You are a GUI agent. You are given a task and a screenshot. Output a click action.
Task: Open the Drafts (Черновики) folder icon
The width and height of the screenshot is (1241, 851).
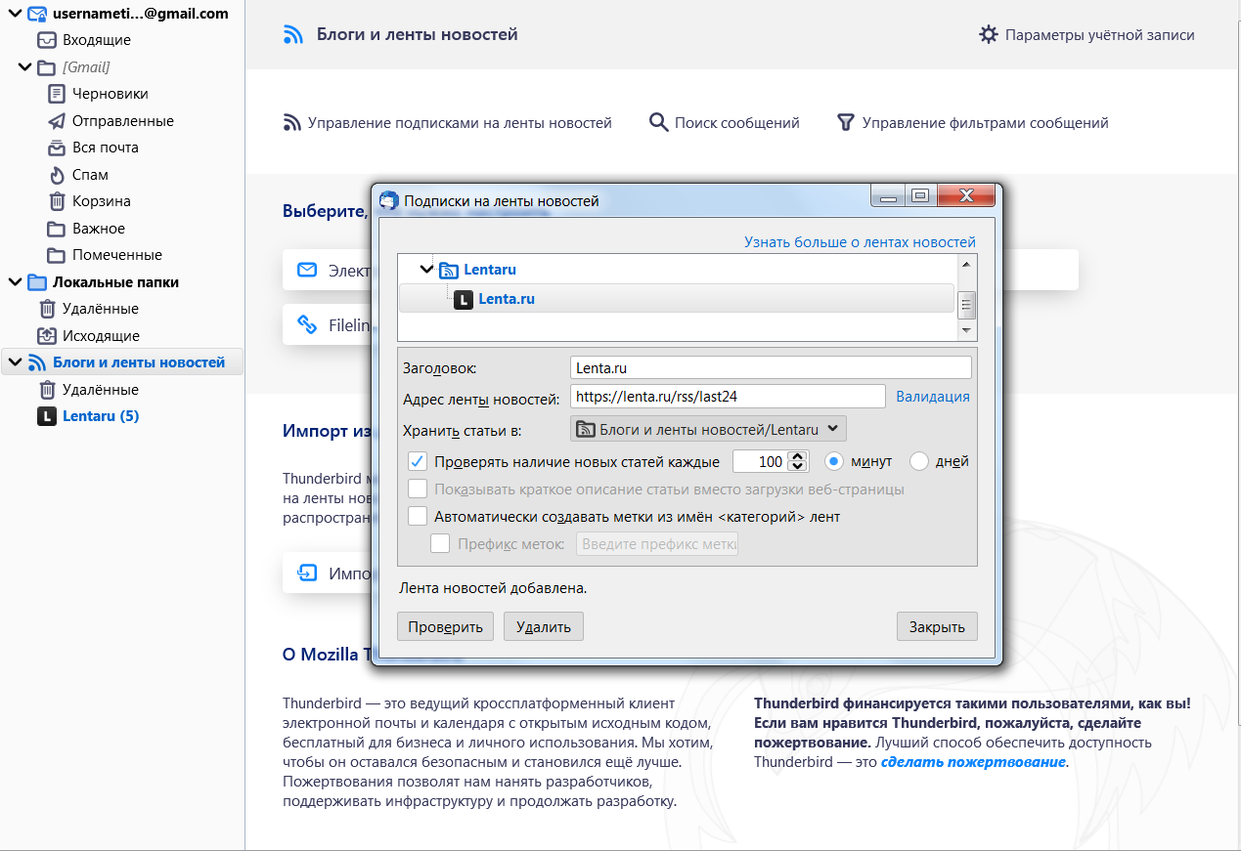(x=57, y=94)
